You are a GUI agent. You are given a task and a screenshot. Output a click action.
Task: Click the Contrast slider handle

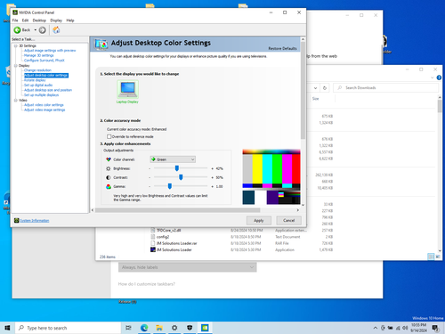181,177
